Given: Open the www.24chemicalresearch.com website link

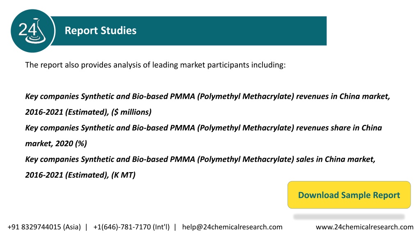Looking at the screenshot, I should (x=365, y=227).
